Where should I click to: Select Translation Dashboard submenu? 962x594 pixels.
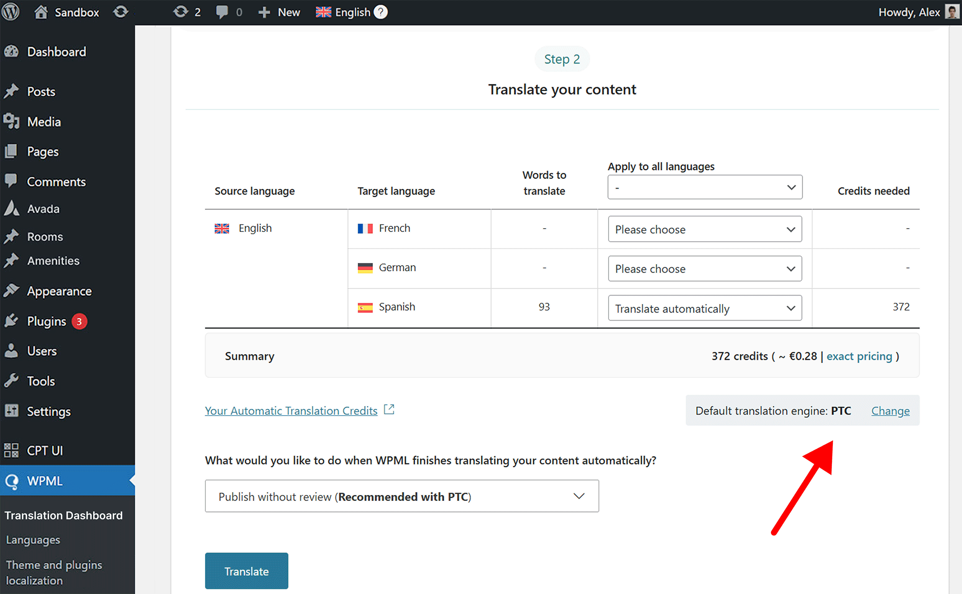pos(64,515)
